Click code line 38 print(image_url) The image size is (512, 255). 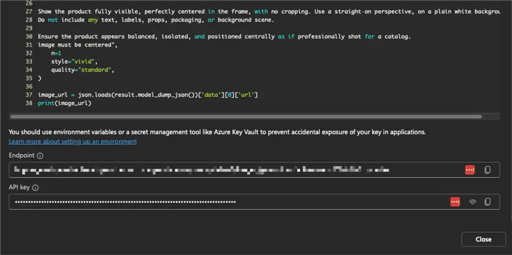click(64, 103)
